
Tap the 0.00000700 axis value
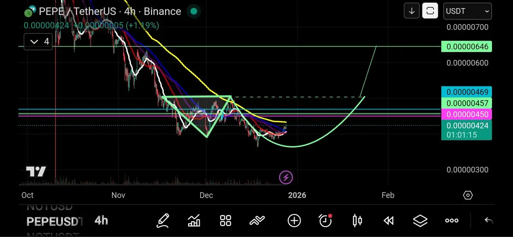pyautogui.click(x=467, y=27)
